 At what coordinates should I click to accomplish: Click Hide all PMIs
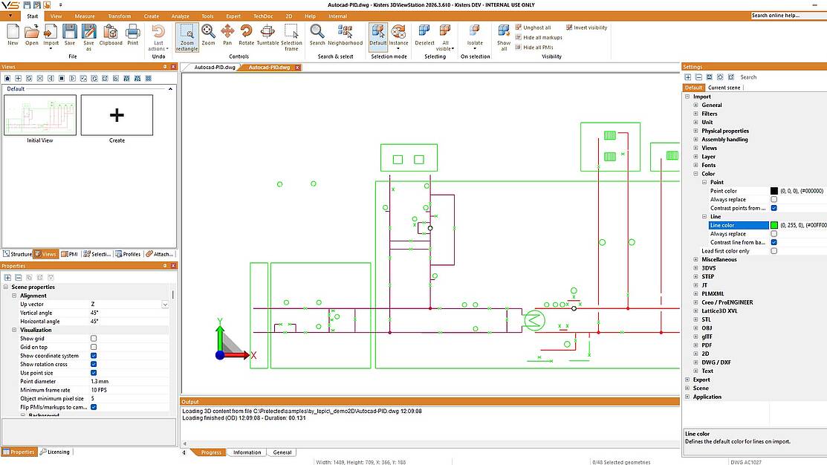[x=534, y=48]
